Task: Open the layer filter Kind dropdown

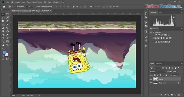Action: coord(155,68)
